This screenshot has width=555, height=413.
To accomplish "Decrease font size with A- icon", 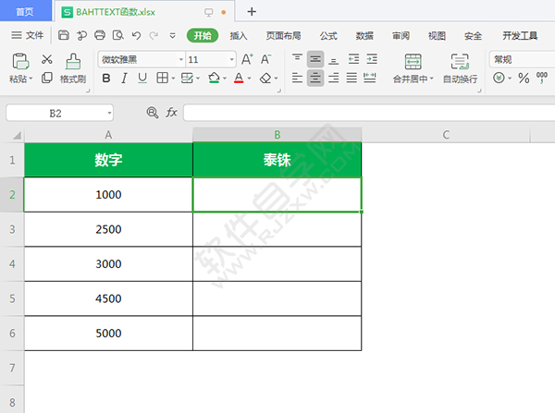I will coord(265,59).
